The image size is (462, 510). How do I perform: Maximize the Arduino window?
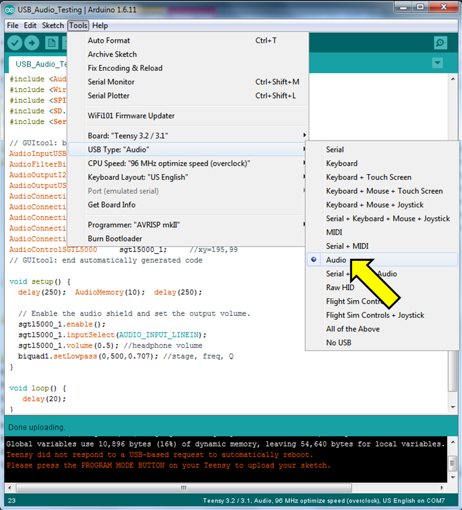coord(420,7)
